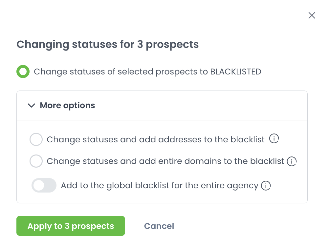329x246 pixels.
Task: Click the word 'agency' in the toggle label
Action: click(x=242, y=186)
